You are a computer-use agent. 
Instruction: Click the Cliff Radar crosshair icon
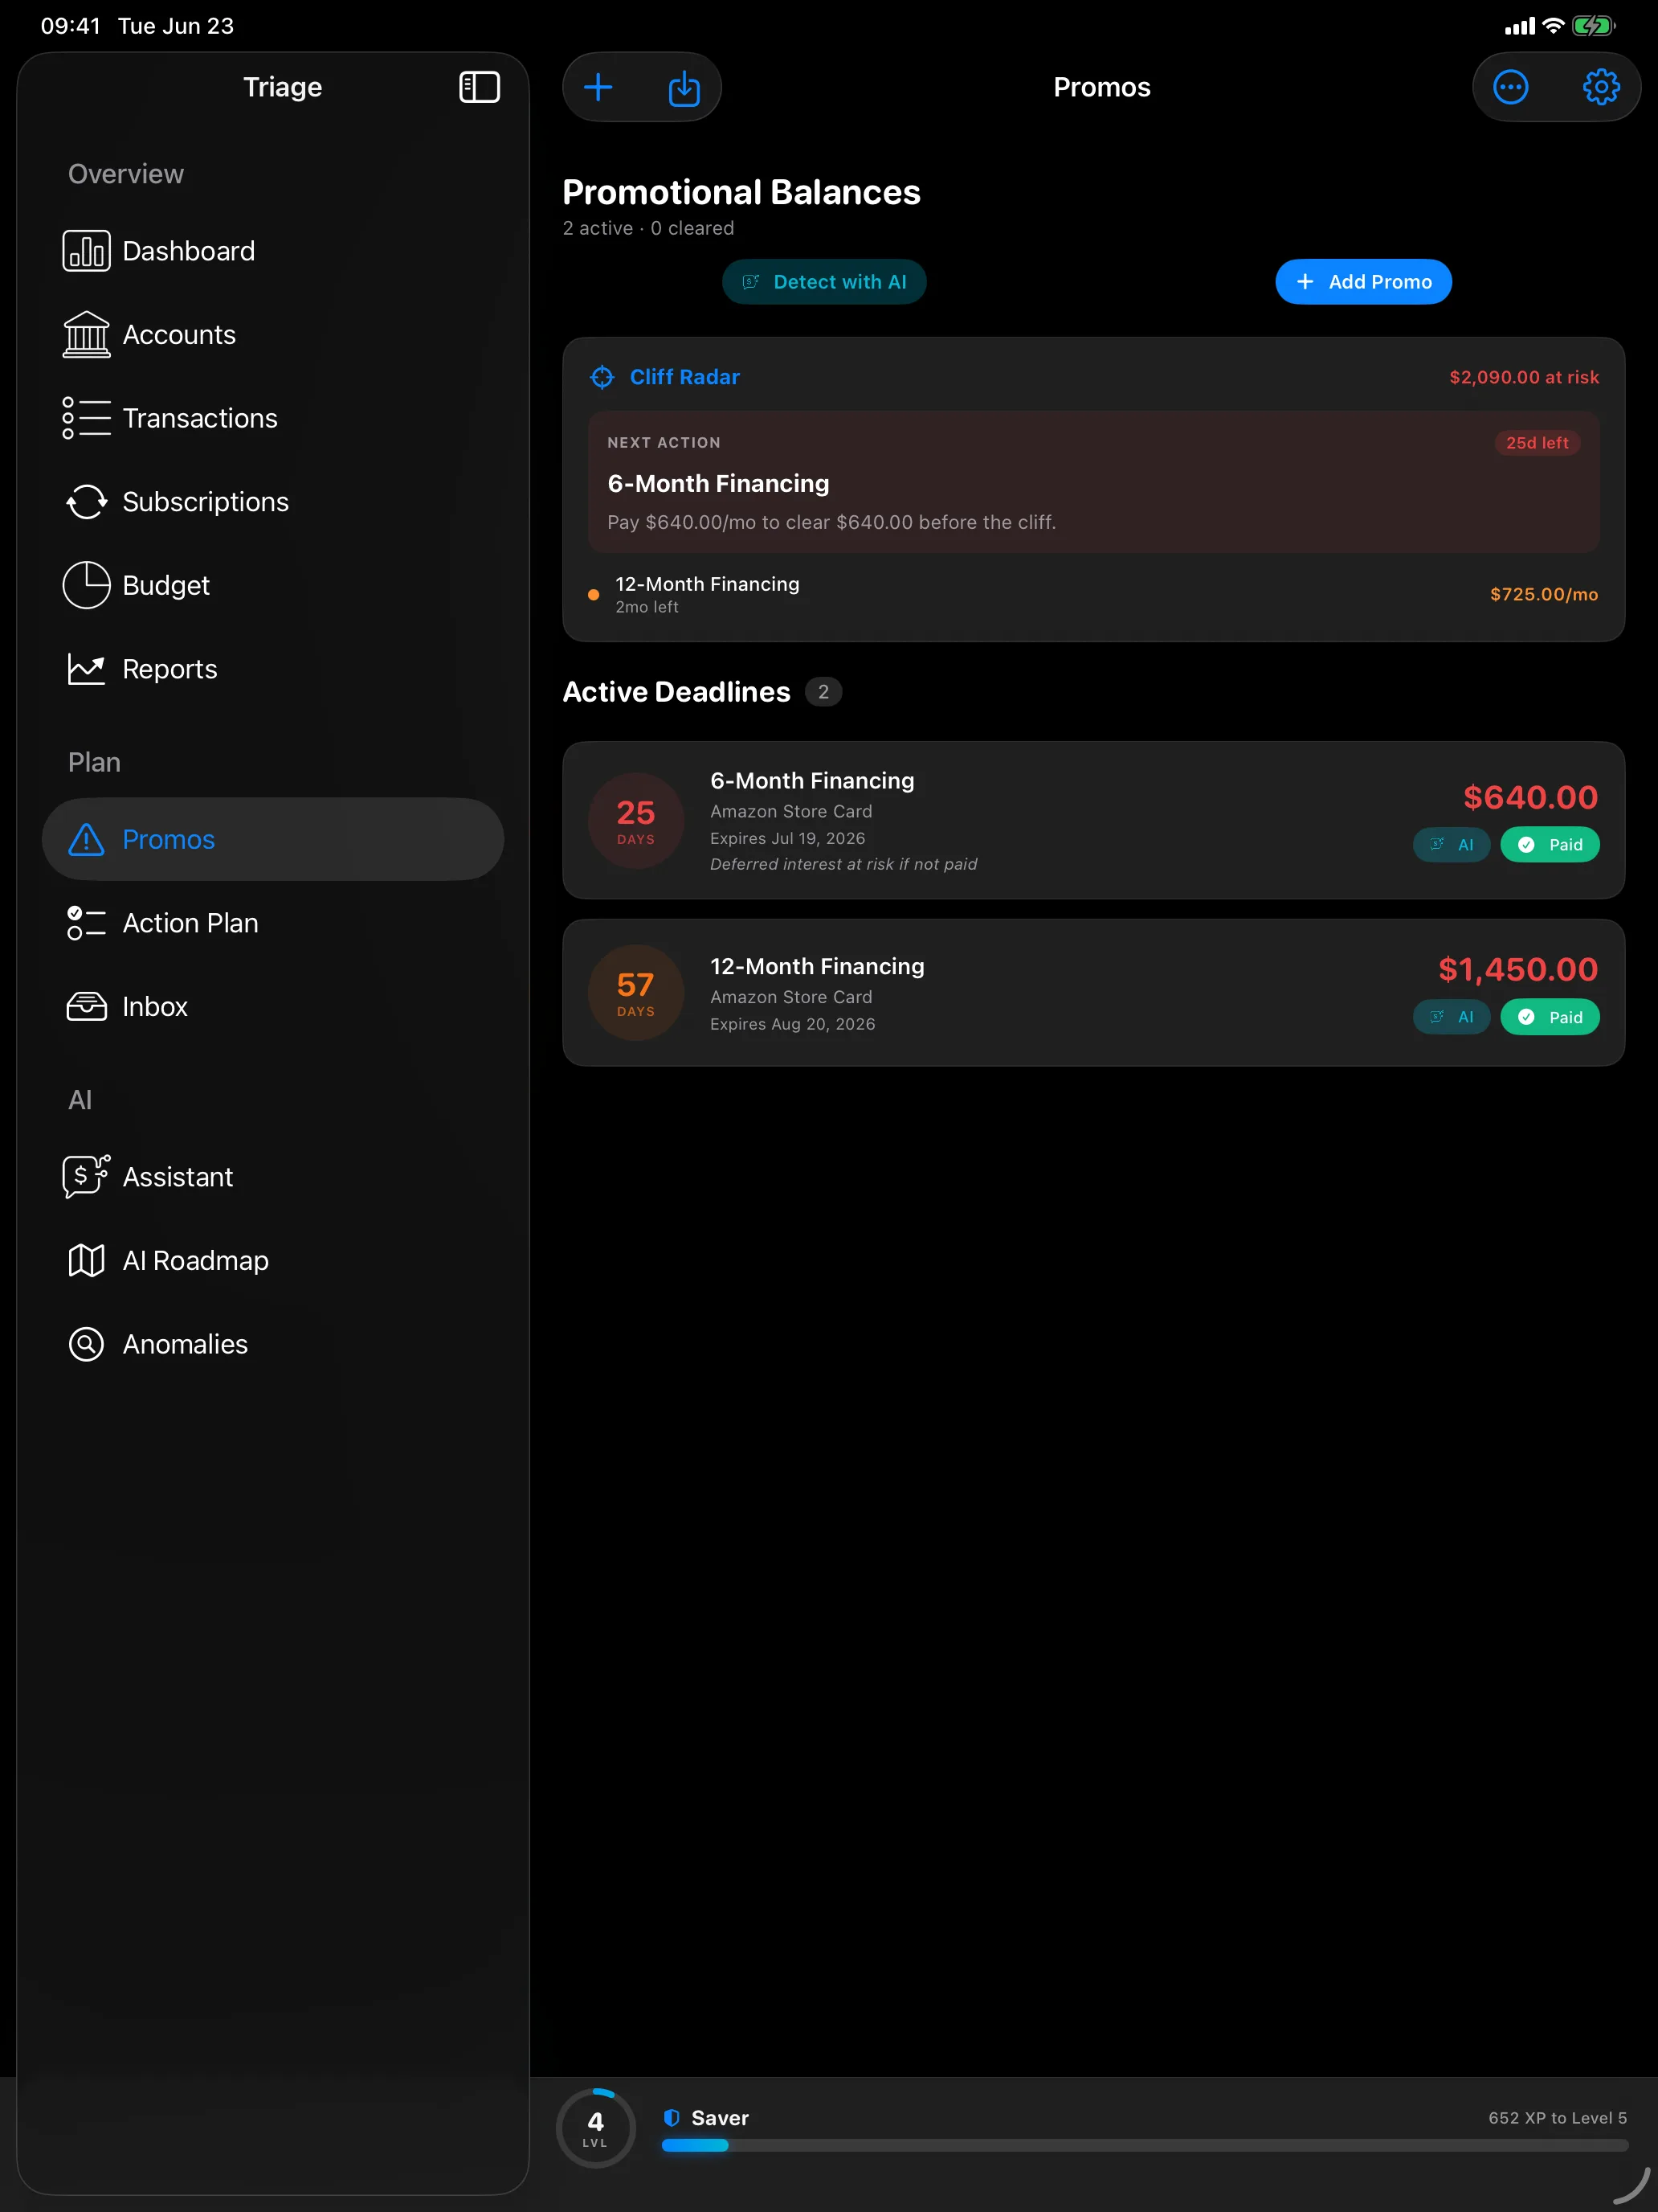pyautogui.click(x=602, y=377)
